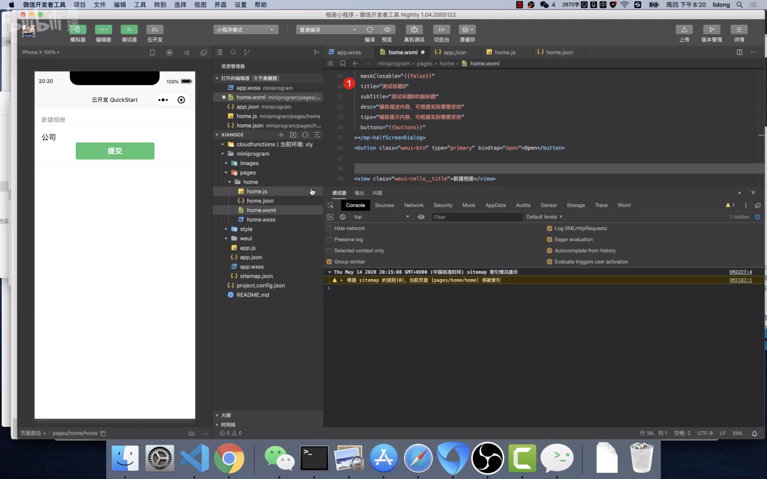Viewport: 767px width, 479px height.
Task: Open the 云开发 cloud development panel
Action: [x=155, y=29]
